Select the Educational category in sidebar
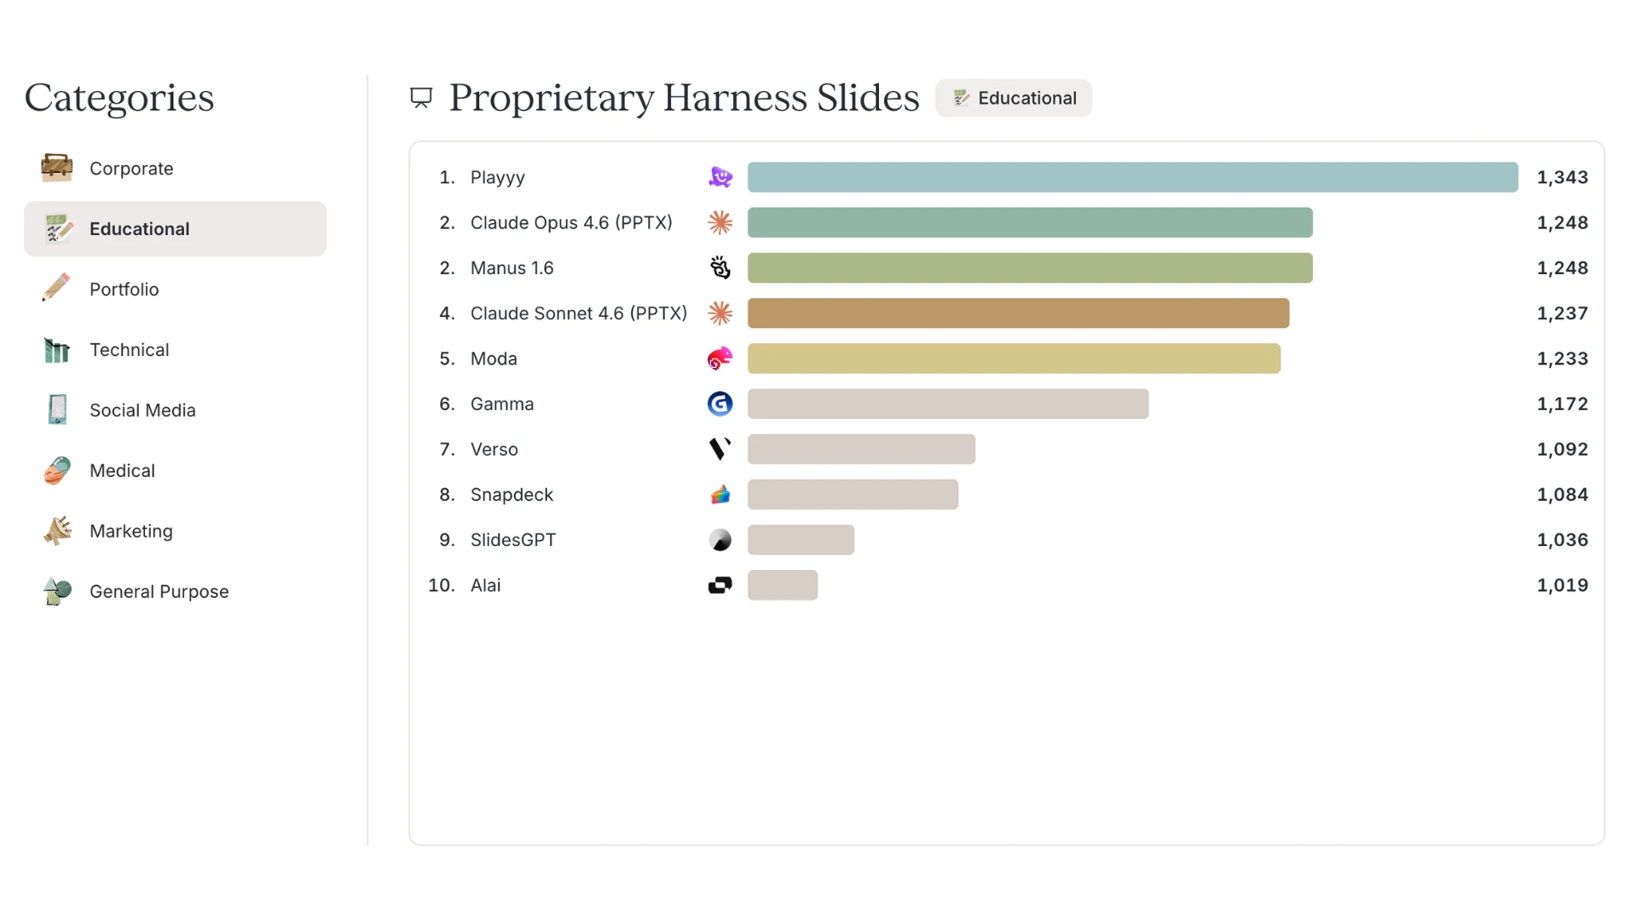Viewport: 1637px width, 920px height. click(x=175, y=229)
